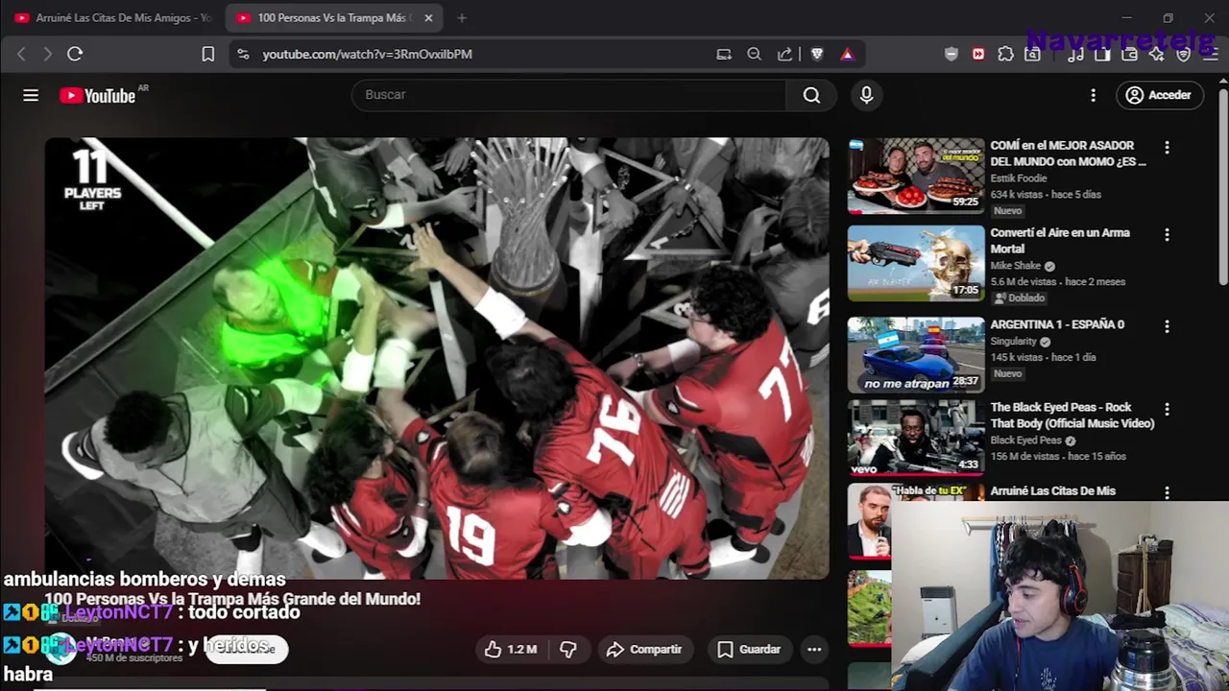Open browser main menu hamburger
1229x691 pixels.
tap(1211, 55)
